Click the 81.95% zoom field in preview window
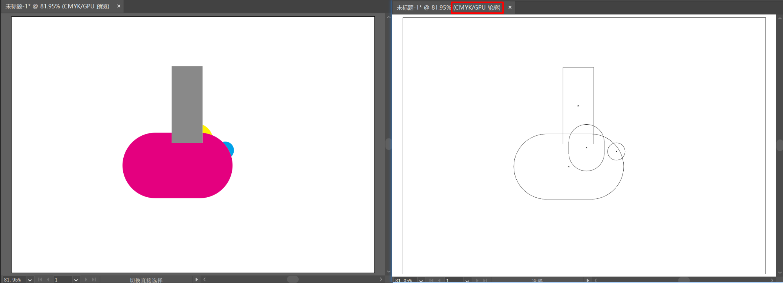783x283 pixels. tap(13, 280)
